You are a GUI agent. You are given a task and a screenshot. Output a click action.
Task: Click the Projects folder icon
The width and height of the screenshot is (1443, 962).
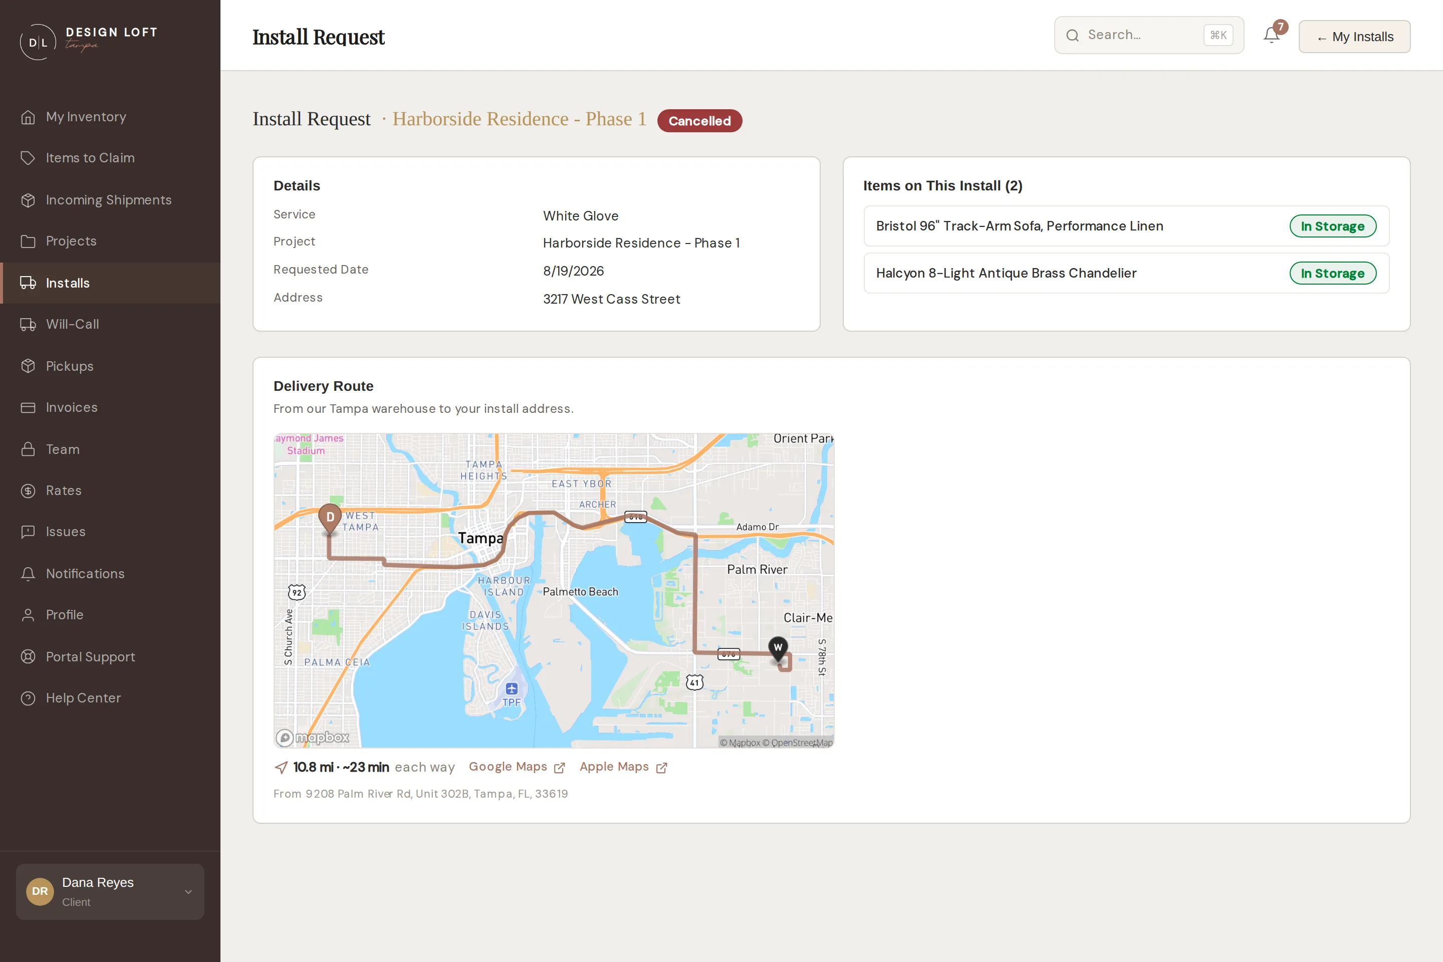coord(28,241)
